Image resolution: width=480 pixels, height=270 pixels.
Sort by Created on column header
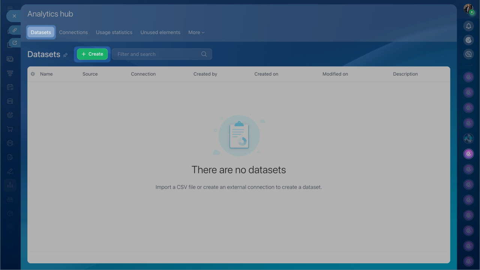[x=266, y=74]
